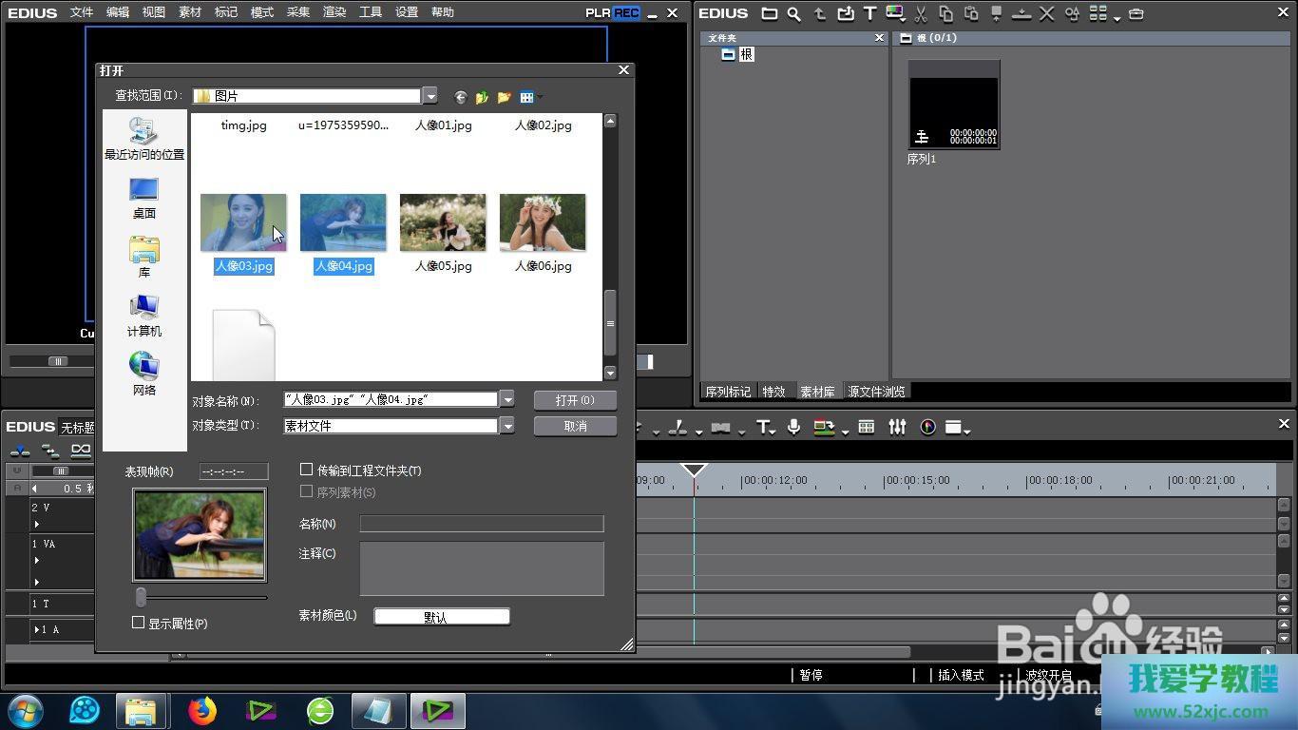Viewport: 1298px width, 730px height.
Task: Click the create new folder icon in dialog
Action: 504,97
